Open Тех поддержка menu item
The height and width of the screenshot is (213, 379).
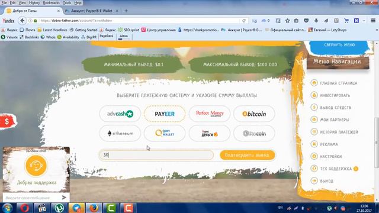coord(336,169)
